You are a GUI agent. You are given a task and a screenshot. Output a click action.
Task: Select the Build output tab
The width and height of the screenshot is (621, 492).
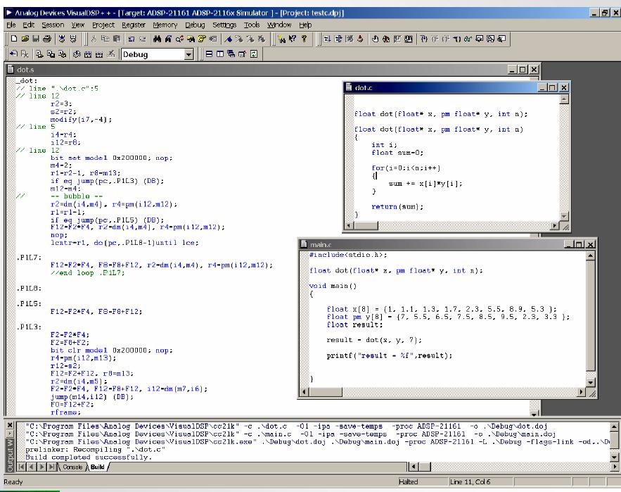point(98,467)
